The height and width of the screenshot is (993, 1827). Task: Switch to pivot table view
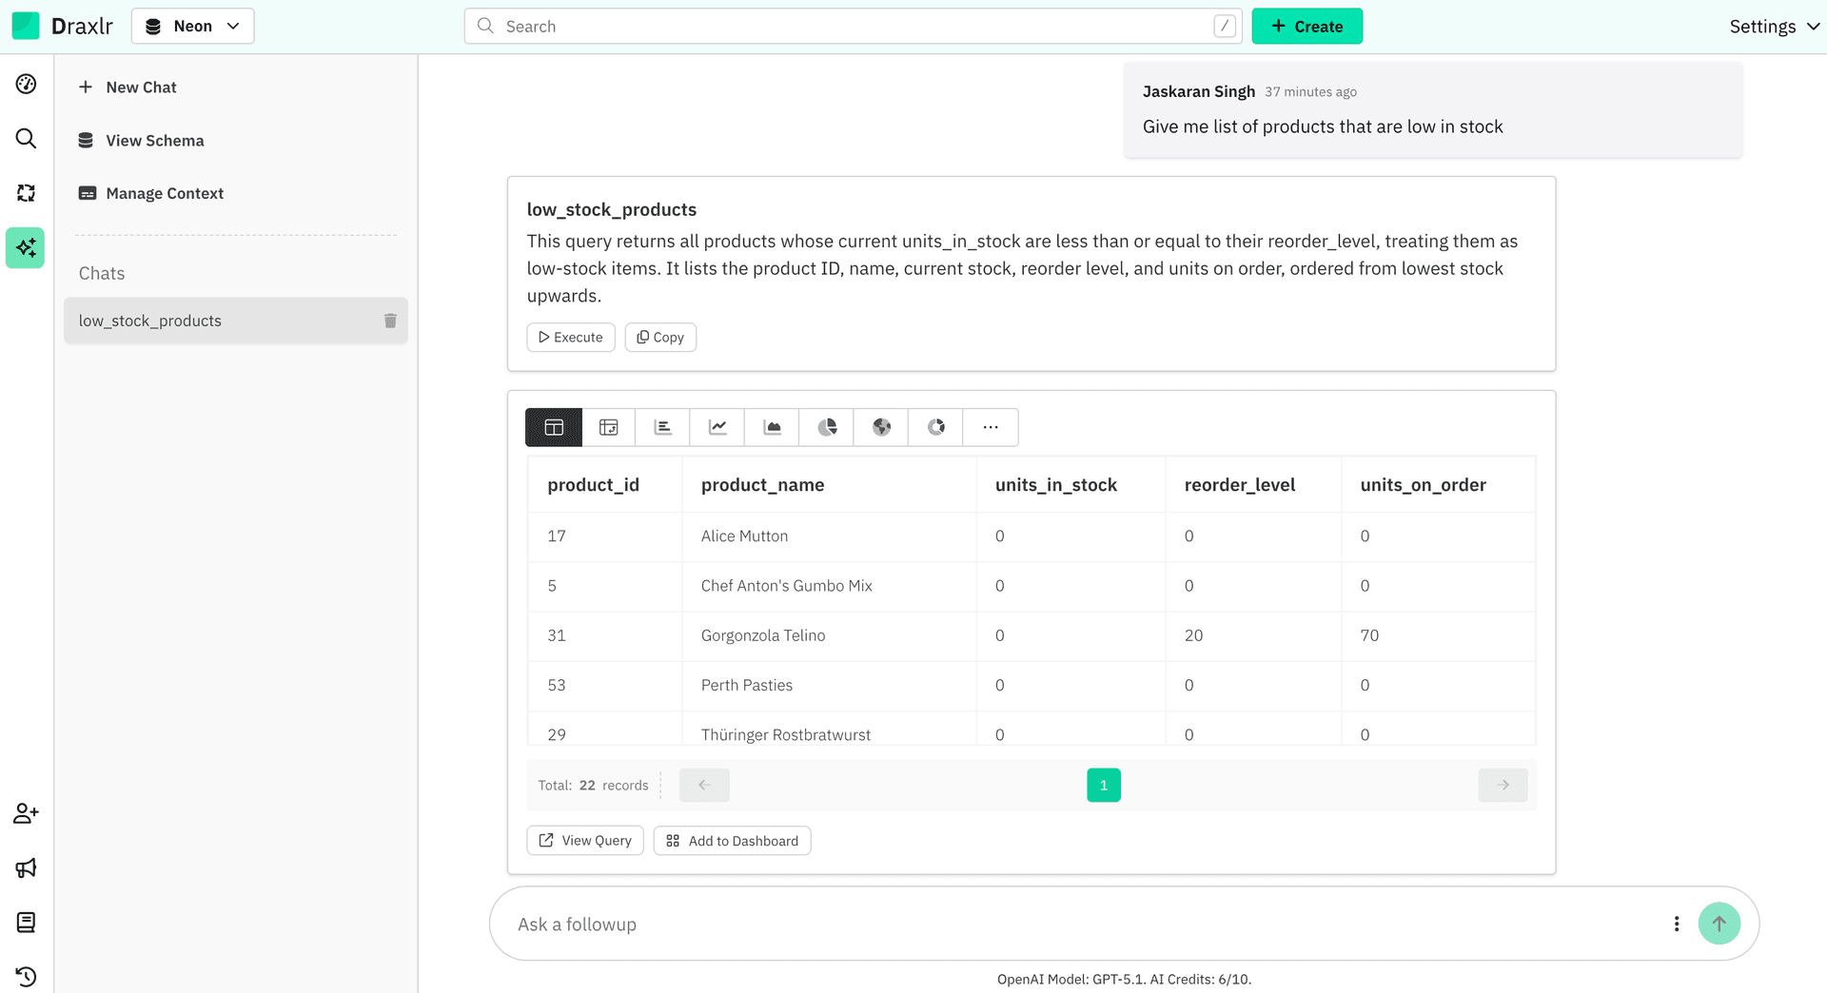(x=609, y=428)
